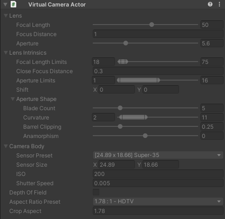Open the Aspect Ratio Preset dropdown
This screenshot has width=225, height=219.
pos(158,201)
